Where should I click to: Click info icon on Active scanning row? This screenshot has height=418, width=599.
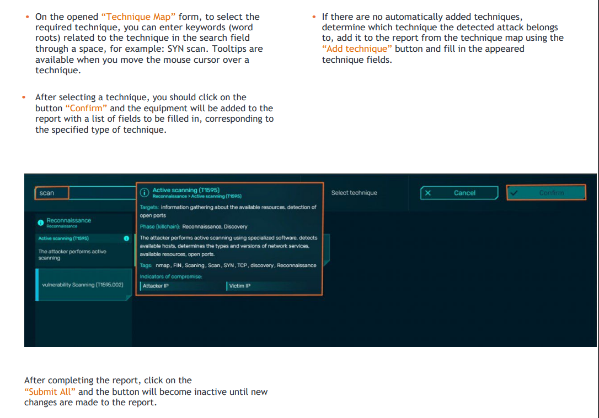point(126,238)
